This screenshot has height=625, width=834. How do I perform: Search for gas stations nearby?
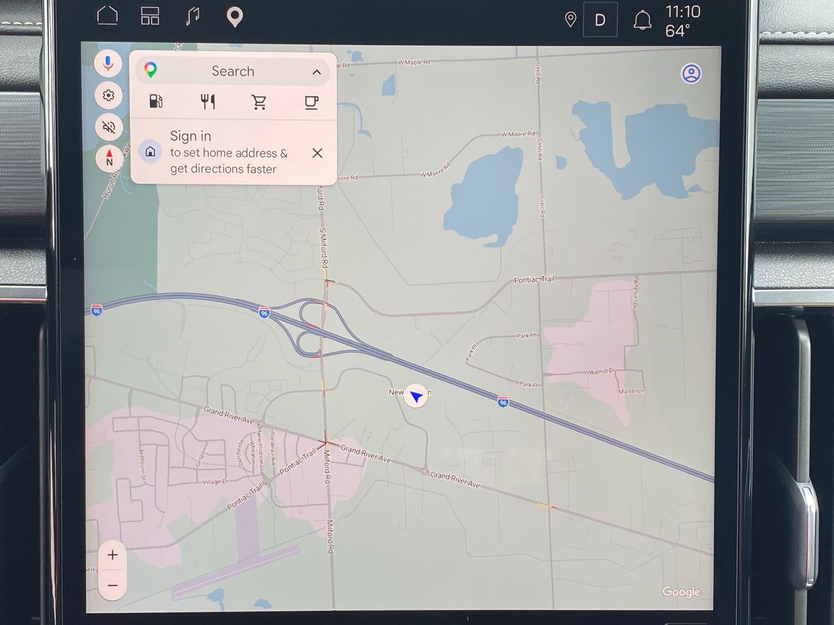156,102
